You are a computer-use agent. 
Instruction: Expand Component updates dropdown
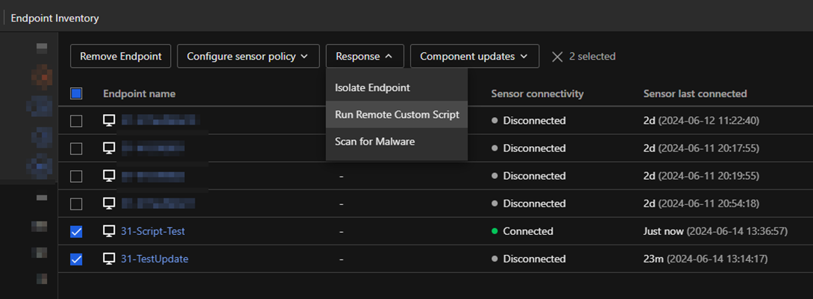[474, 56]
